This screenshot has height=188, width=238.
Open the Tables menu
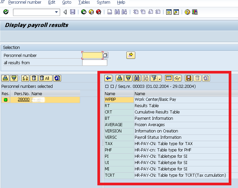click(x=84, y=2)
